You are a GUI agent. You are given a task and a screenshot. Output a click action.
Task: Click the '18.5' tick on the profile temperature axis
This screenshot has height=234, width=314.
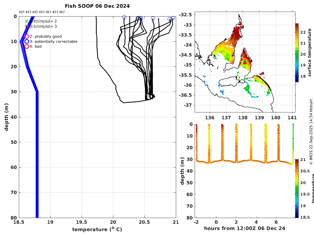coord(19,222)
